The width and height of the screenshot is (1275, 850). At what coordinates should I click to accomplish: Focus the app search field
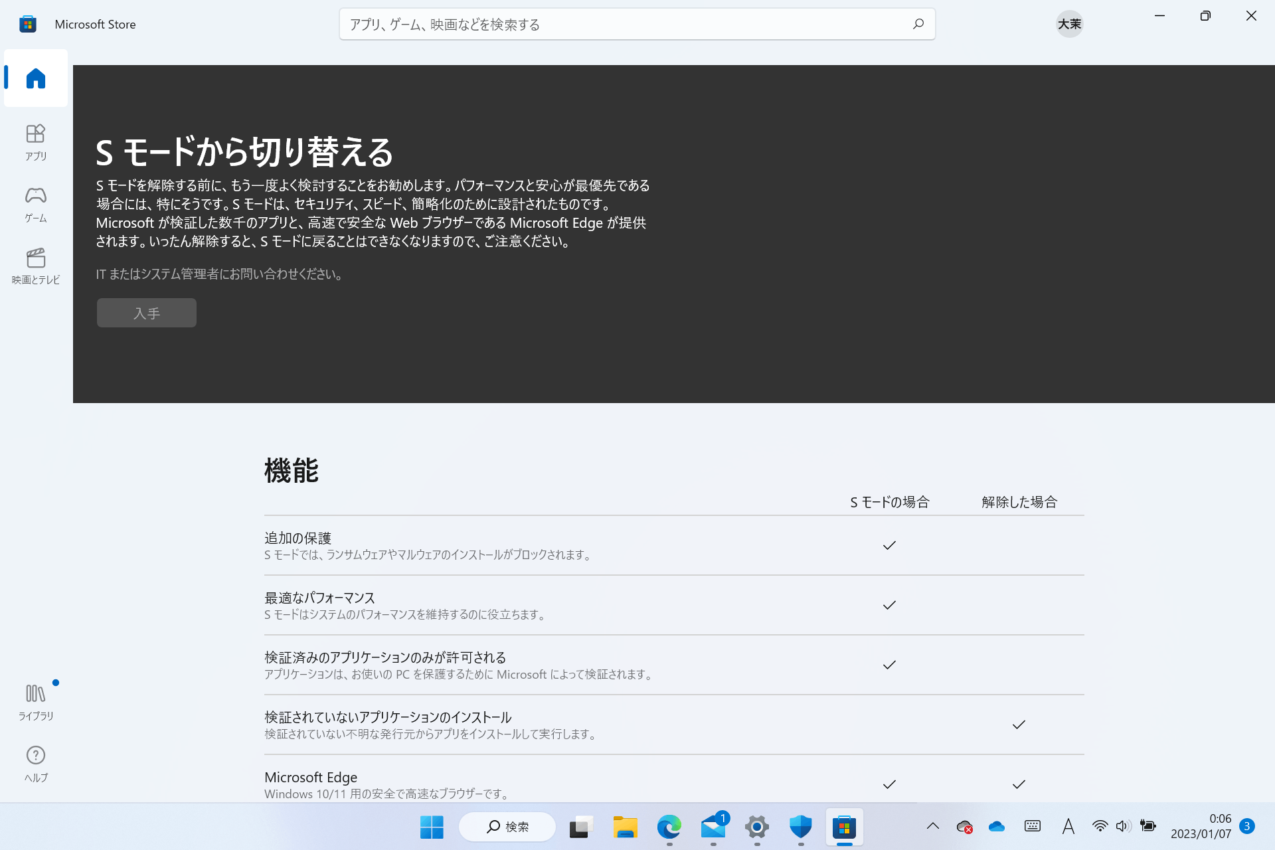pyautogui.click(x=624, y=24)
